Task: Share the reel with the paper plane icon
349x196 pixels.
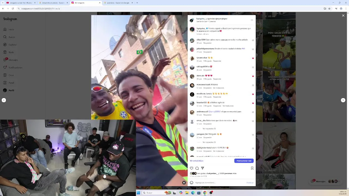Action: 202,168
